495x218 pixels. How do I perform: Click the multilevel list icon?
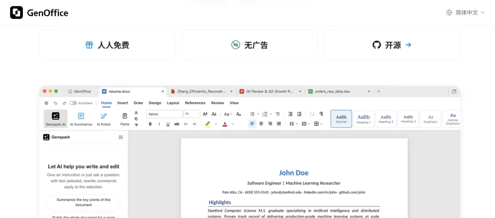pos(277,114)
